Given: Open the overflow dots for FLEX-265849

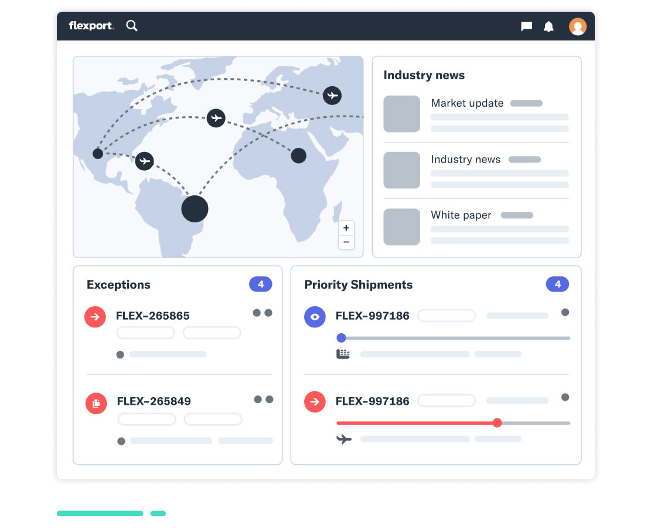Looking at the screenshot, I should [x=263, y=399].
